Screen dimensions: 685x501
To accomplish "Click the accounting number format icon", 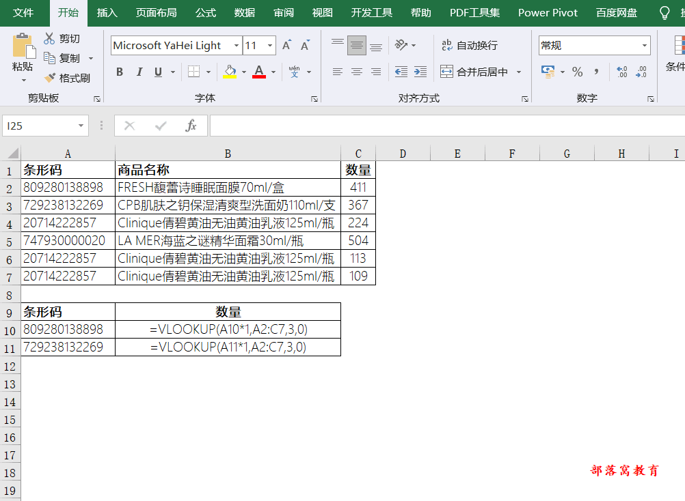I will click(x=548, y=72).
